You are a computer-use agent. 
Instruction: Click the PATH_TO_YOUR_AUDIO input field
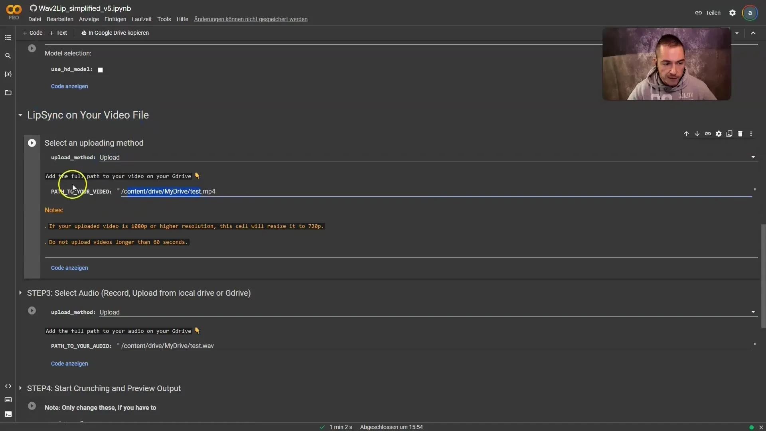pyautogui.click(x=436, y=346)
